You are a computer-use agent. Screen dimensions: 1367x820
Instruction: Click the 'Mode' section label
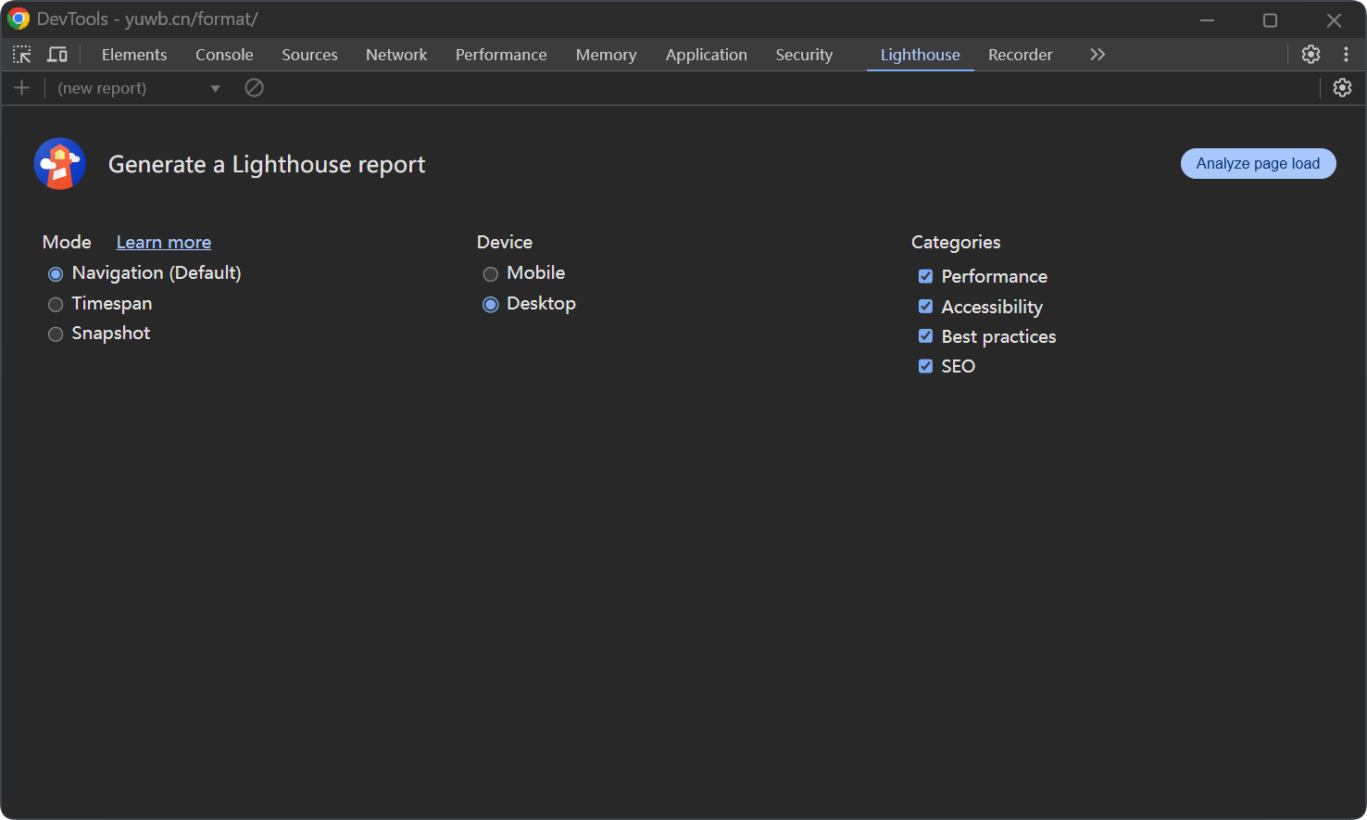(67, 242)
